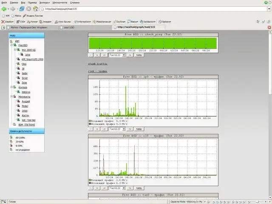
Task: Click the host icon beside Андрей
Action: point(18,101)
